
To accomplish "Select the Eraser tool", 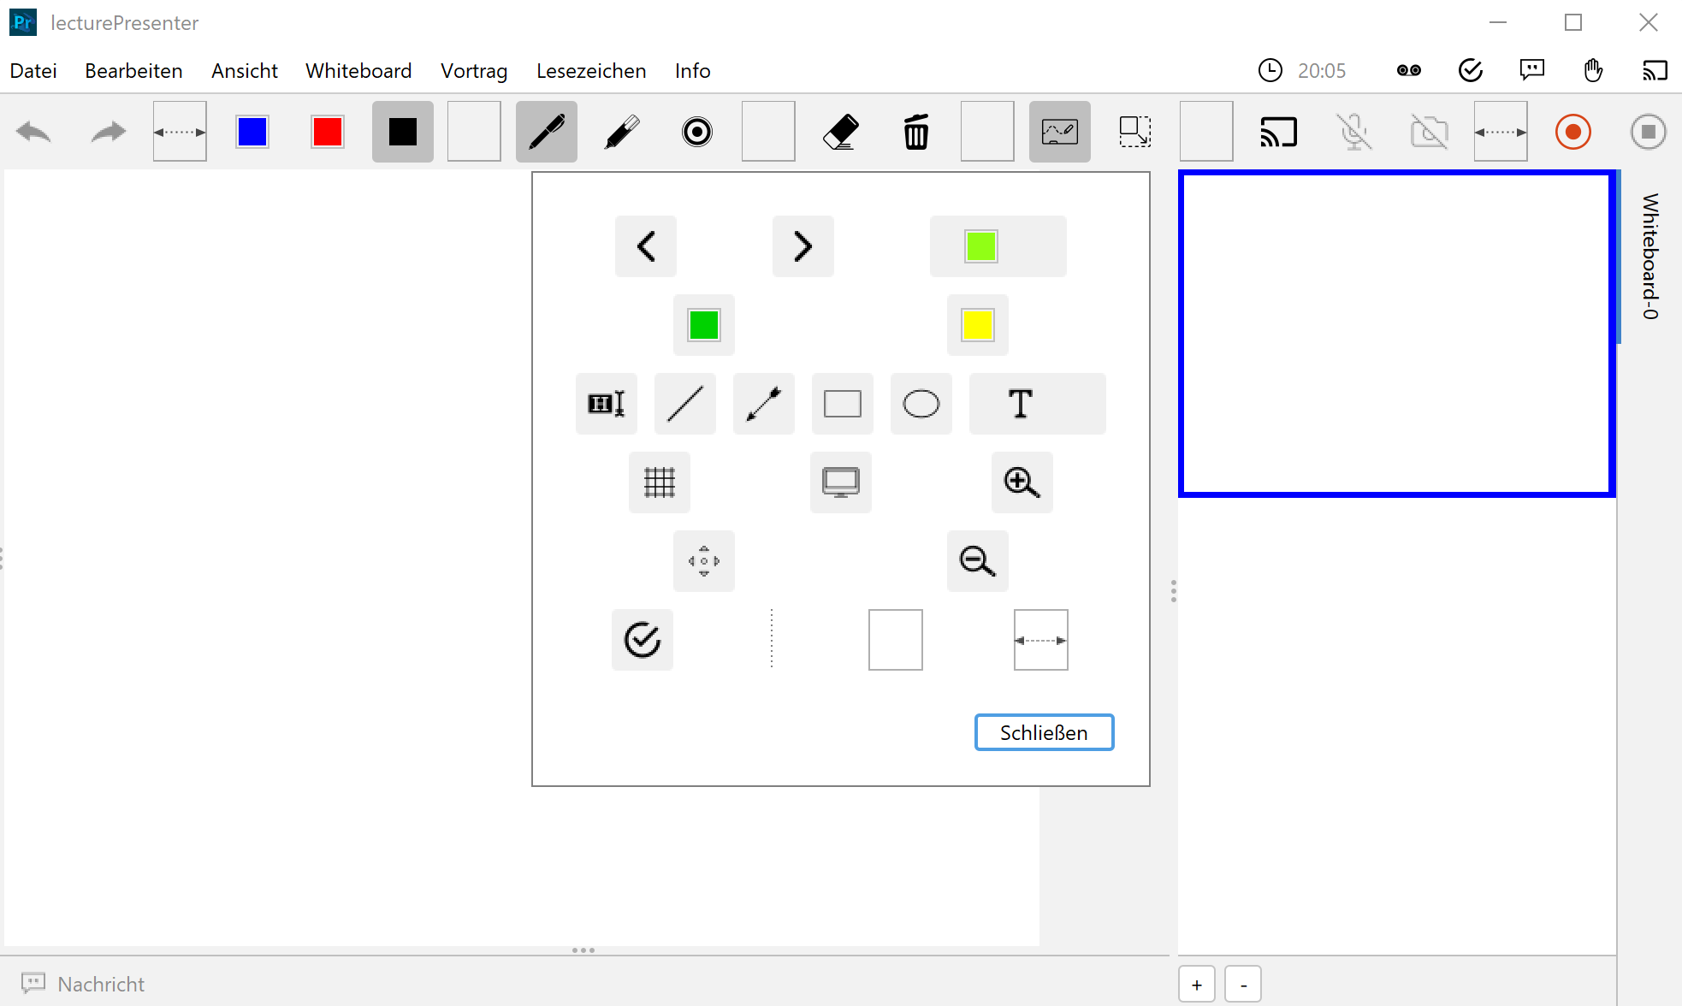I will point(840,132).
